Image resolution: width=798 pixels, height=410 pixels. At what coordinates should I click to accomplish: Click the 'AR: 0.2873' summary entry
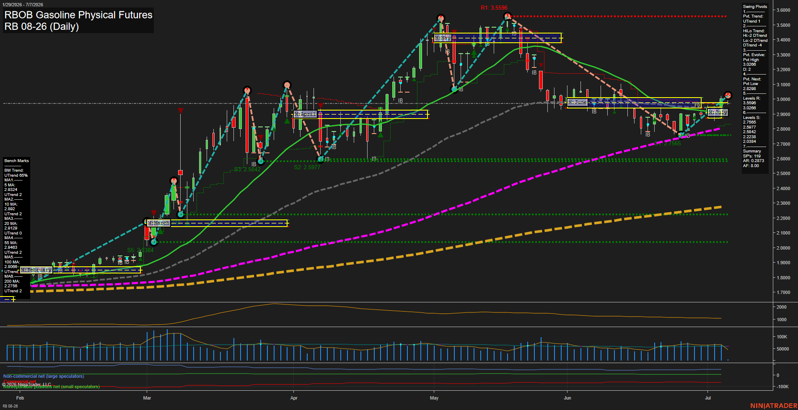pos(754,161)
